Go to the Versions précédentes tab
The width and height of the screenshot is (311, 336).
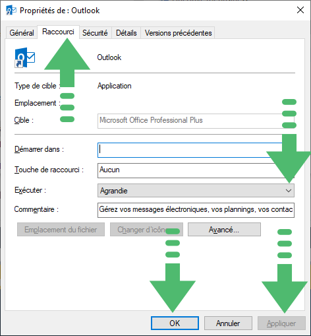click(x=178, y=33)
